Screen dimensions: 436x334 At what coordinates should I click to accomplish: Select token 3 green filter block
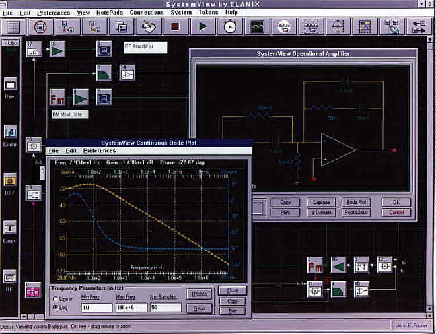click(x=104, y=73)
